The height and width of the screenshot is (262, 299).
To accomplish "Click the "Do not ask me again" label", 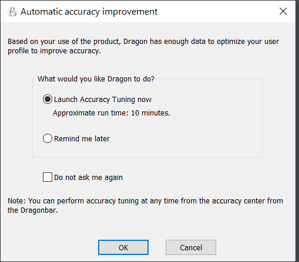I will coord(88,178).
